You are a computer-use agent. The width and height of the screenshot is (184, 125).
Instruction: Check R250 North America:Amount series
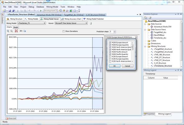tap(110, 61)
